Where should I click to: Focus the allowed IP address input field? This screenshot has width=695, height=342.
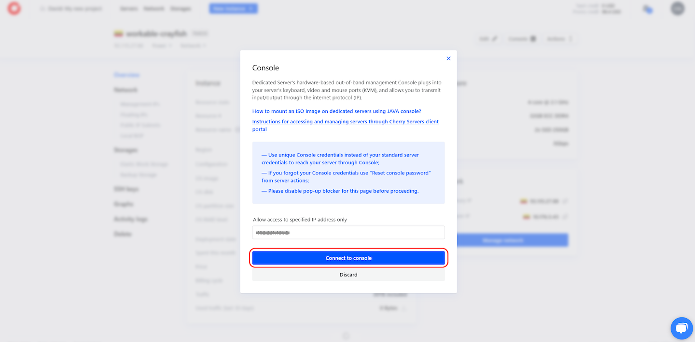click(348, 233)
